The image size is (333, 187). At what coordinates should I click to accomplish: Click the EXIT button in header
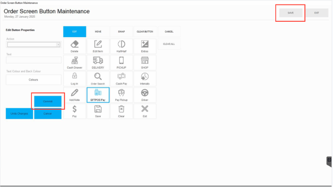[317, 13]
